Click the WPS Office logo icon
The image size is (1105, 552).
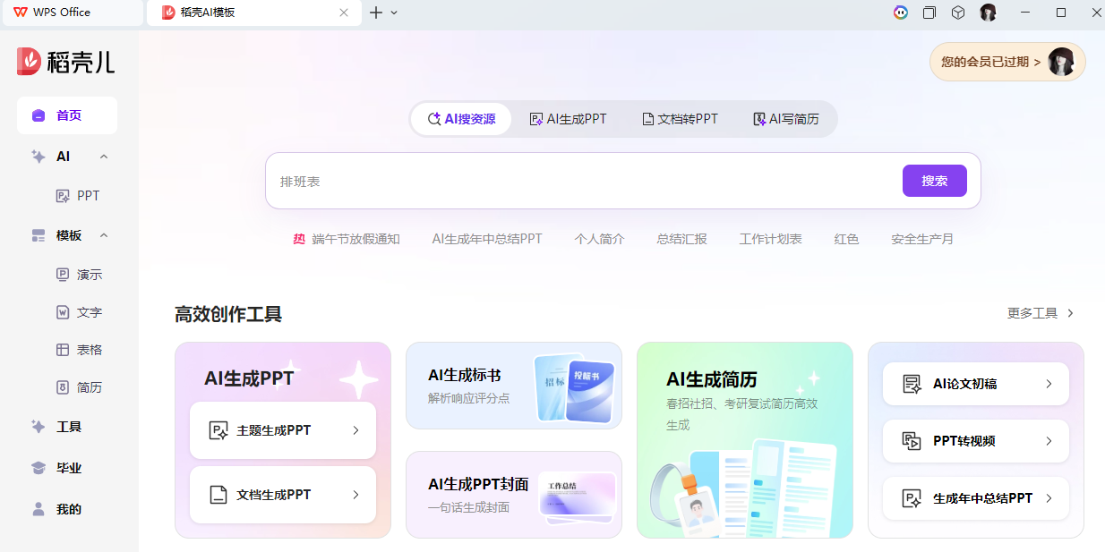[21, 13]
